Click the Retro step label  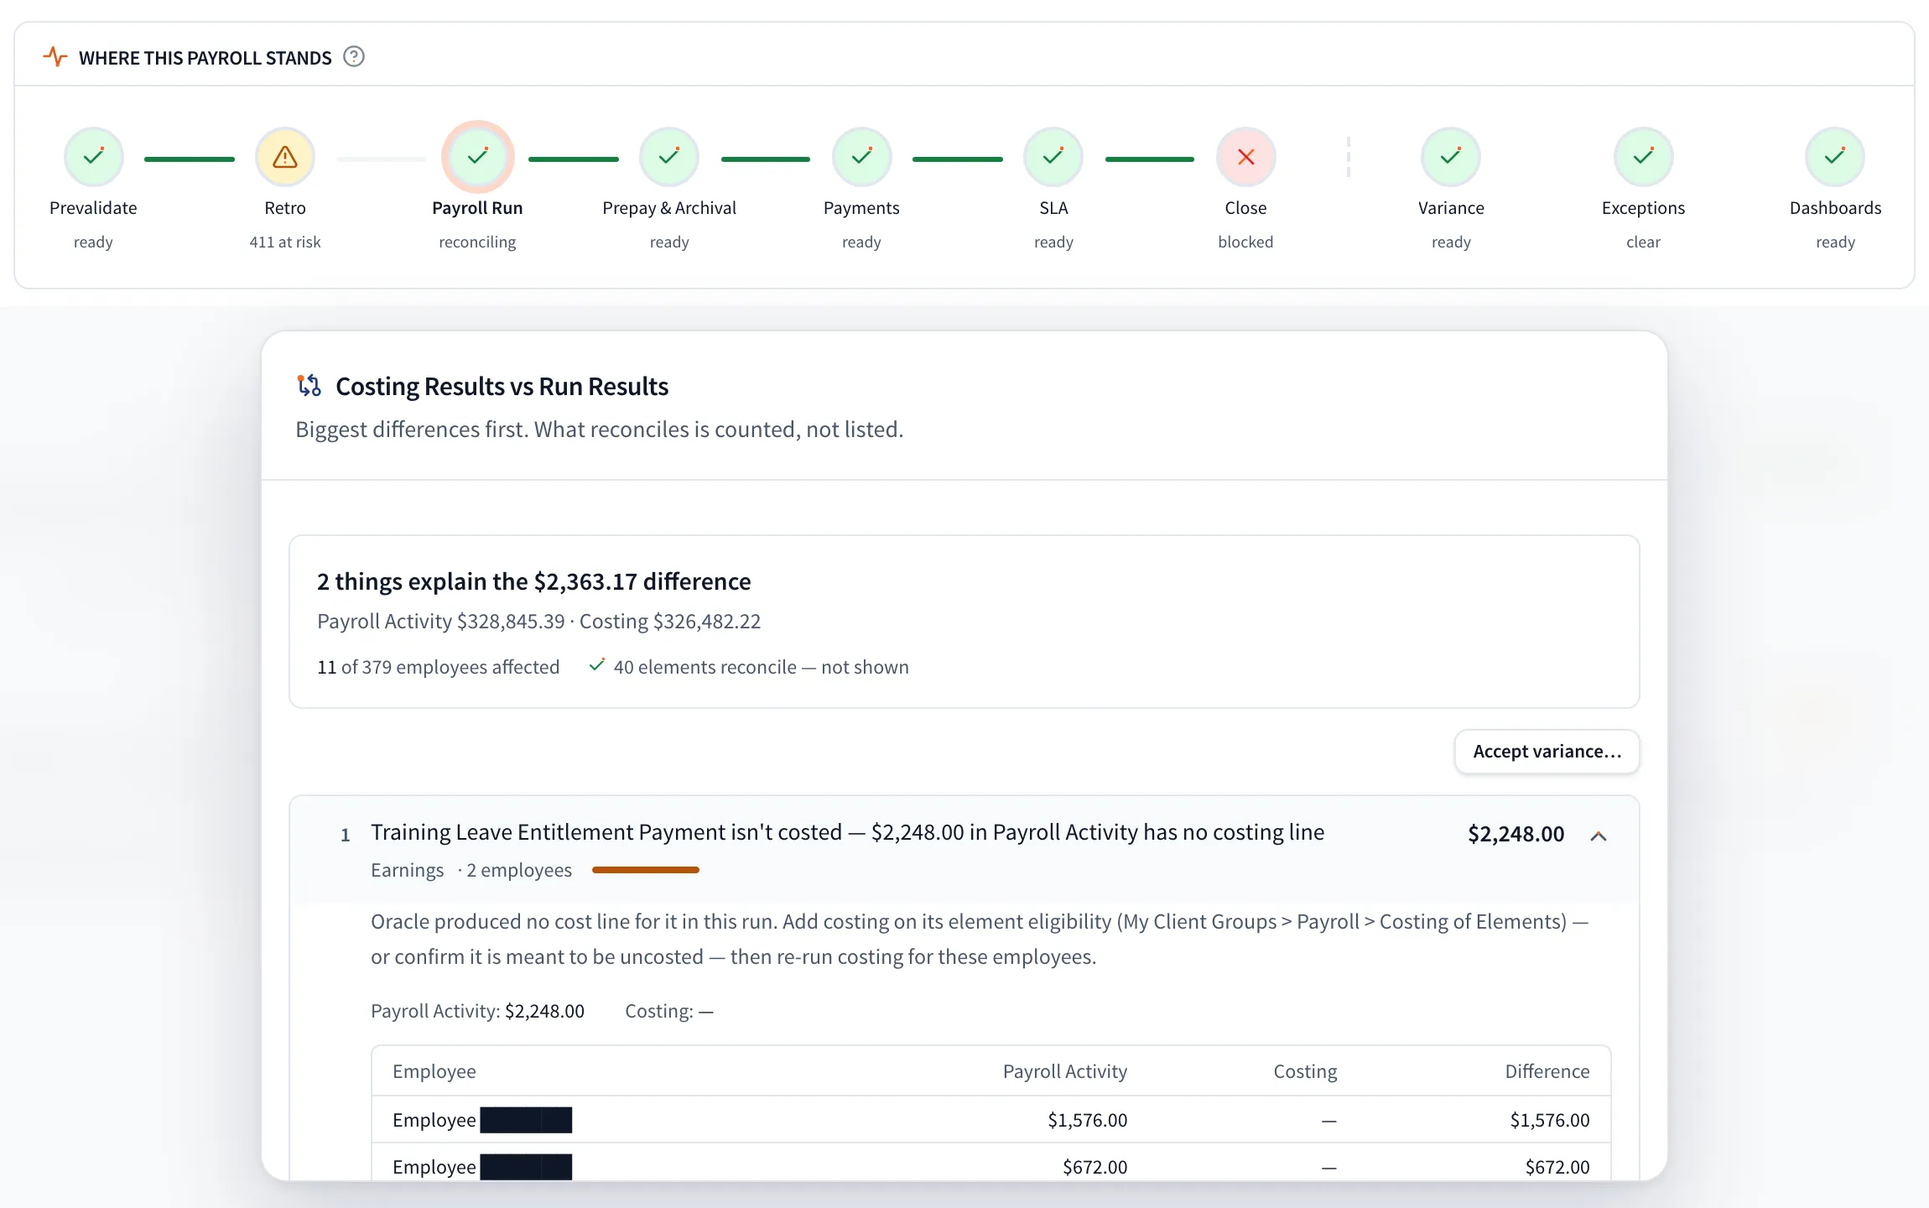285,208
